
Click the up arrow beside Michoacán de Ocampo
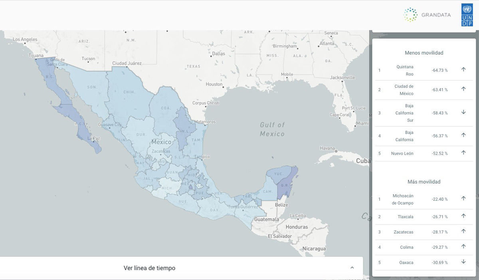[x=463, y=199]
